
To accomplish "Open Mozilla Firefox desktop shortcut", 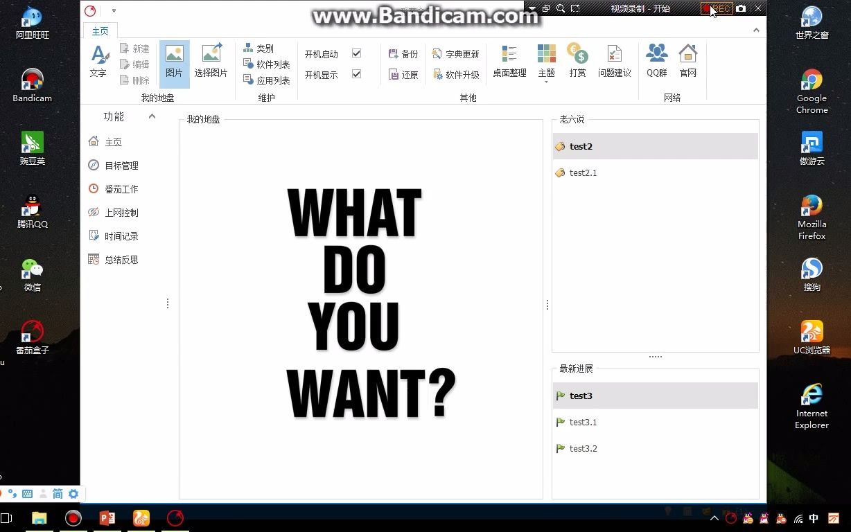I will (811, 218).
